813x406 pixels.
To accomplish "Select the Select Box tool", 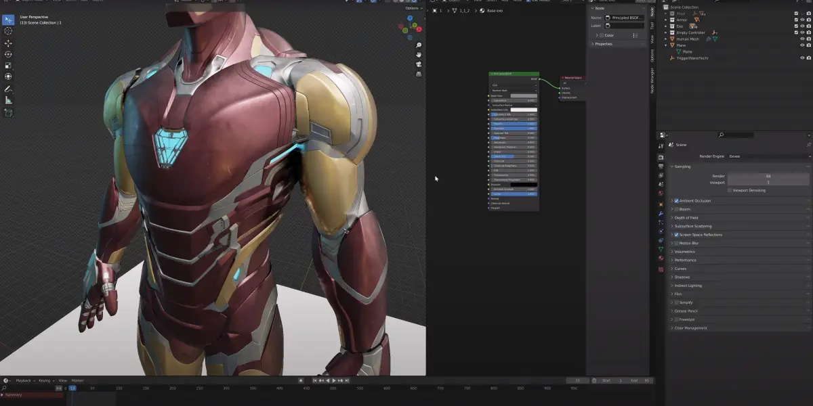I will [x=8, y=20].
